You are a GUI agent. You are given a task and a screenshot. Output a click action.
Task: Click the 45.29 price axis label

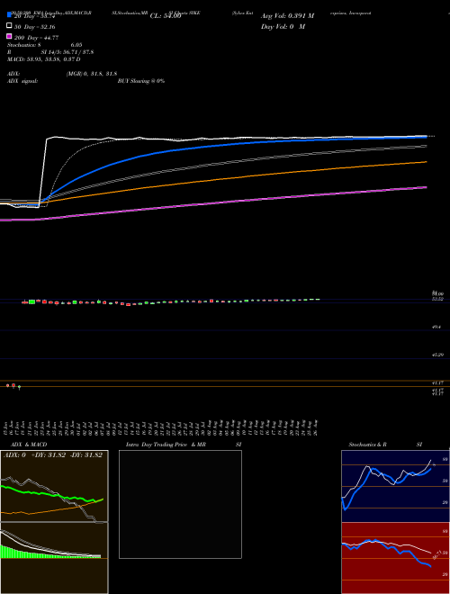coord(438,355)
